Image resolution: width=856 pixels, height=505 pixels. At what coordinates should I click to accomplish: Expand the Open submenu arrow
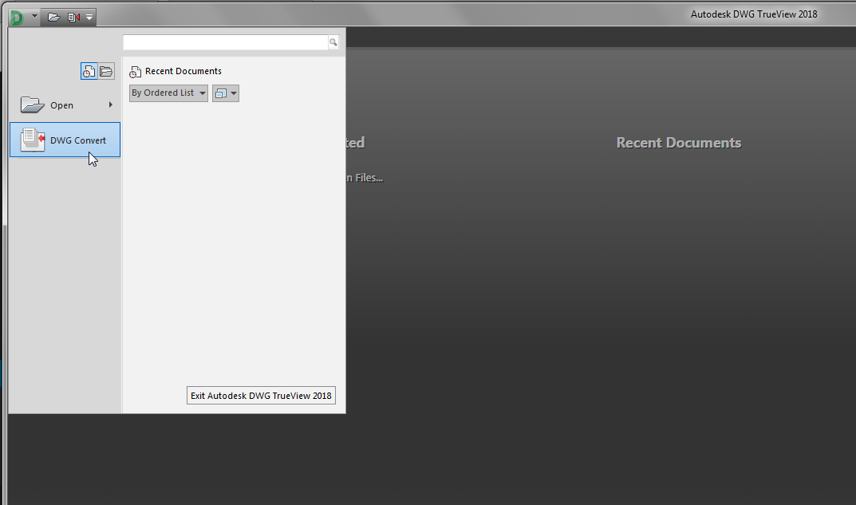point(110,105)
